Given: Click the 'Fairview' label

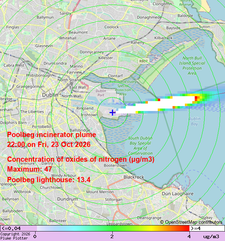Looking at the screenshot, I should 74,72.
